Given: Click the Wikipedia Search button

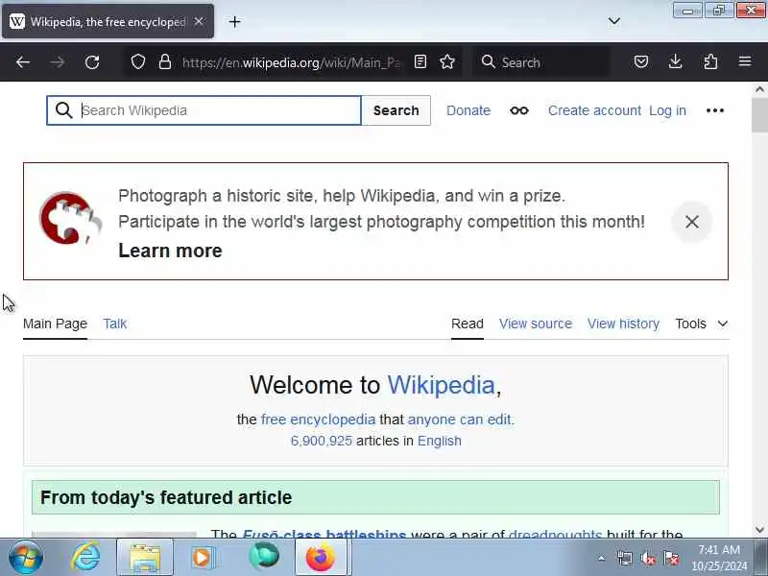Looking at the screenshot, I should coord(396,110).
